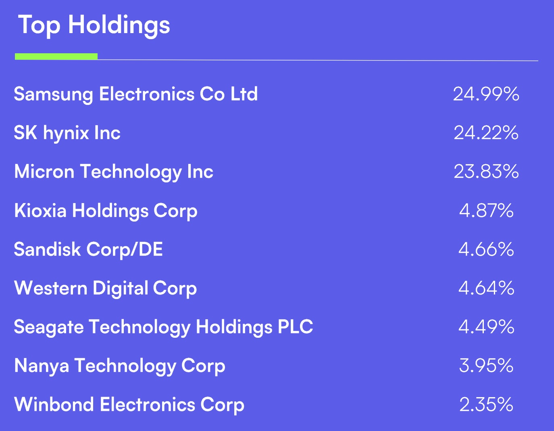This screenshot has width=554, height=431.
Task: Click the 4.64% Western Digital weight
Action: [x=486, y=288]
